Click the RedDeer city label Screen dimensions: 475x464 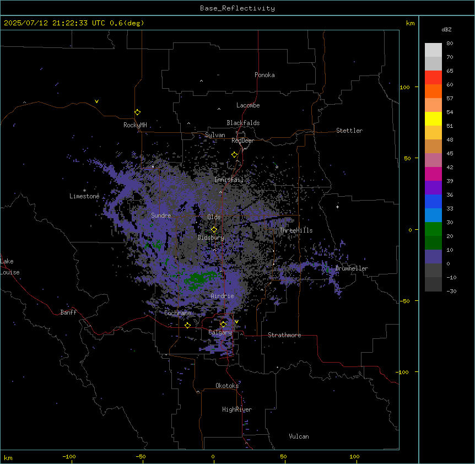tap(242, 141)
